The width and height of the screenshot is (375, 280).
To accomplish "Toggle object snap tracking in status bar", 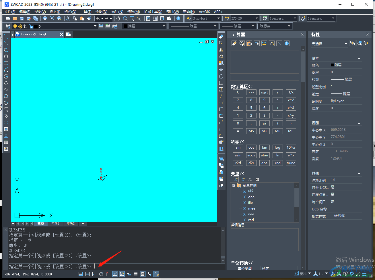I will [x=115, y=274].
